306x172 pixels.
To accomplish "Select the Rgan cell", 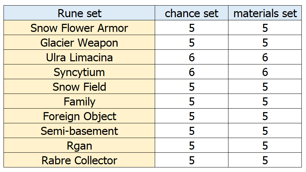I will point(79,145).
